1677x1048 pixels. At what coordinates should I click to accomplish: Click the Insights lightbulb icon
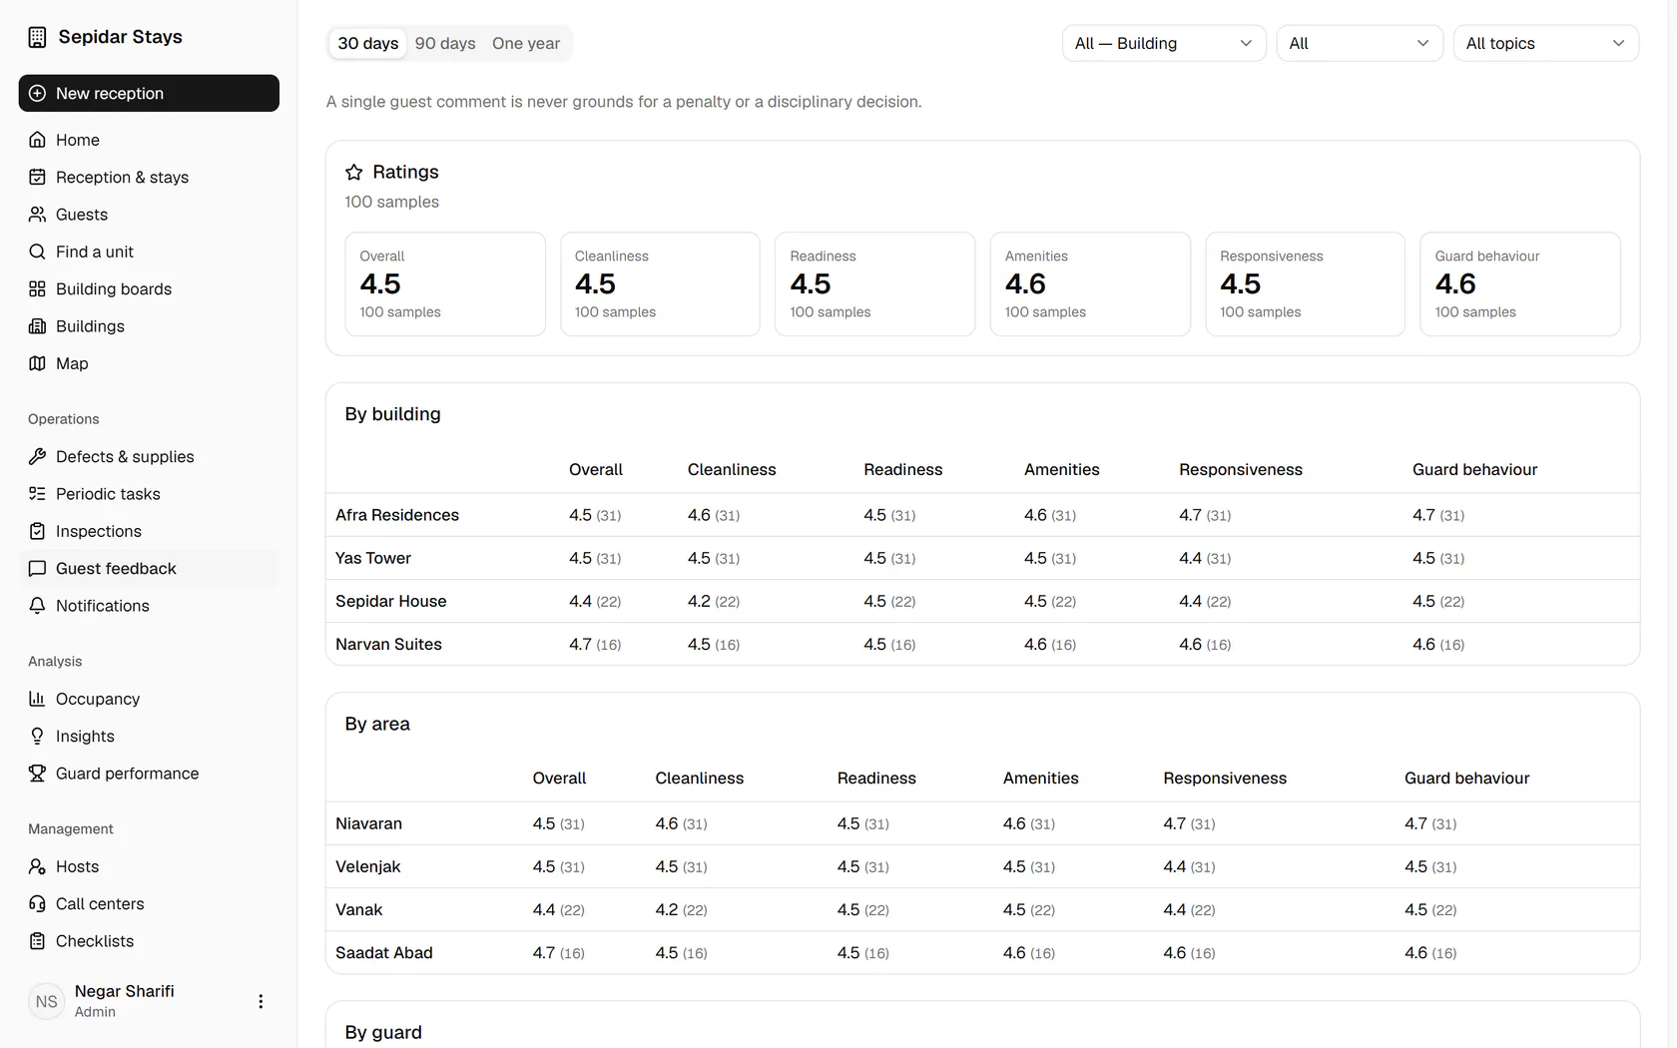[37, 736]
